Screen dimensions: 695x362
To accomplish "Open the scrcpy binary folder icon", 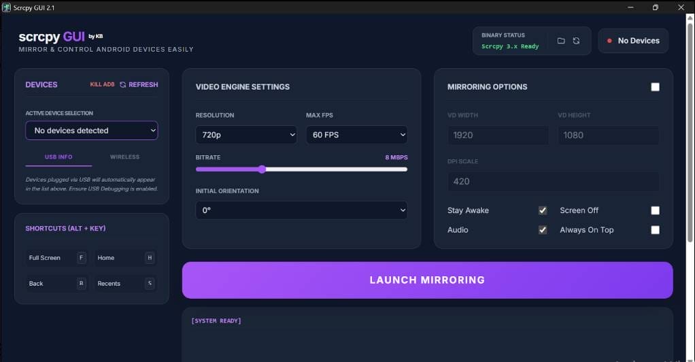I will [x=561, y=41].
